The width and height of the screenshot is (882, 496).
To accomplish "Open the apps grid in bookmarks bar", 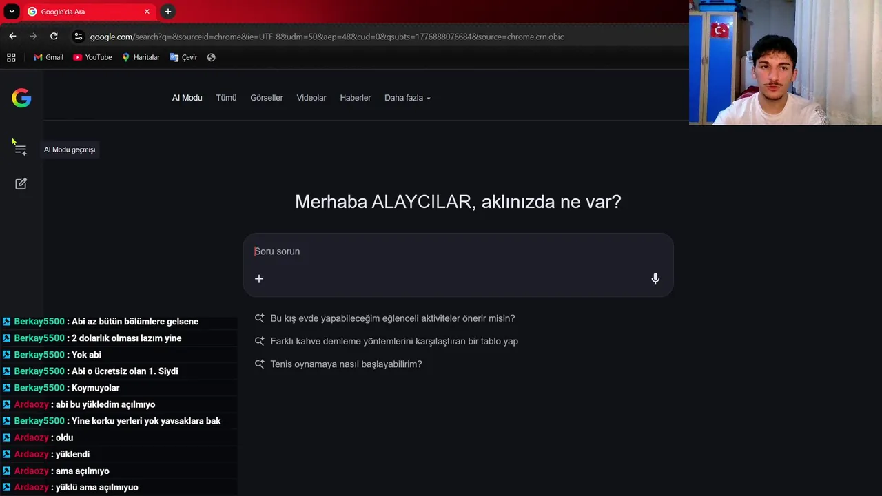I will 11,57.
